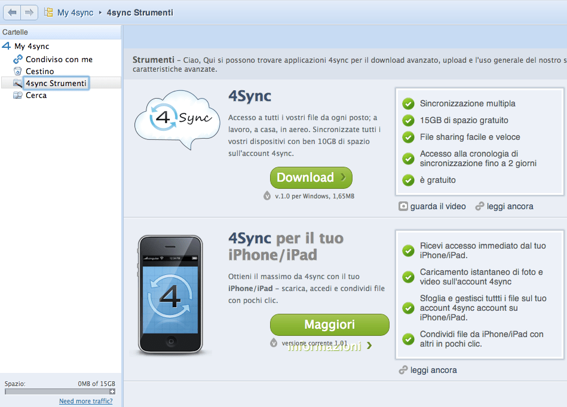Click chain icon beside leggi ancora in iPhone section
The image size is (567, 407).
(x=403, y=370)
